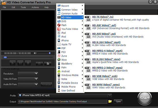Mute audio with the speaker icon
Image resolution: width=158 pixels, height=108 pixels.
(35, 53)
